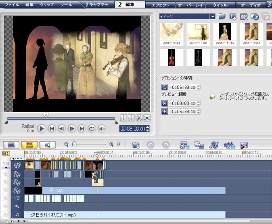Switch to Timeline view
The image size is (272, 224).
pos(29,145)
